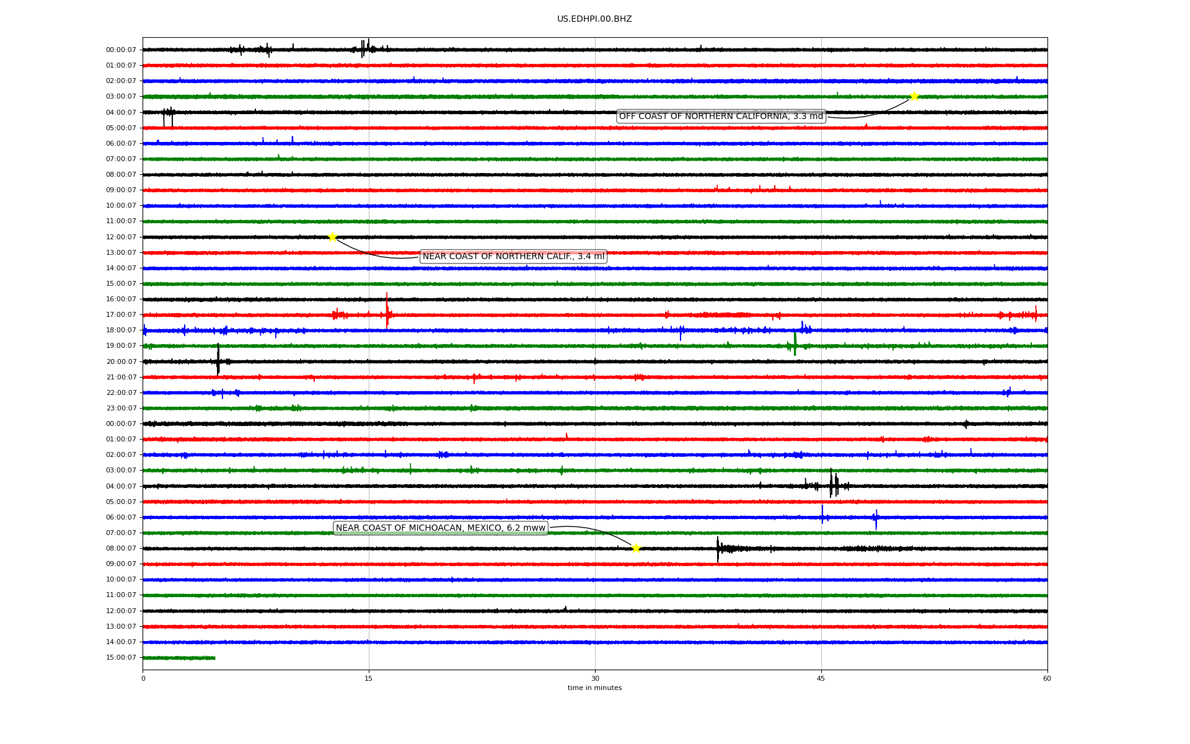The height and width of the screenshot is (744, 1190).
Task: Click the yellow star near Off Coast of Northern California annotation
Action: pyautogui.click(x=914, y=96)
